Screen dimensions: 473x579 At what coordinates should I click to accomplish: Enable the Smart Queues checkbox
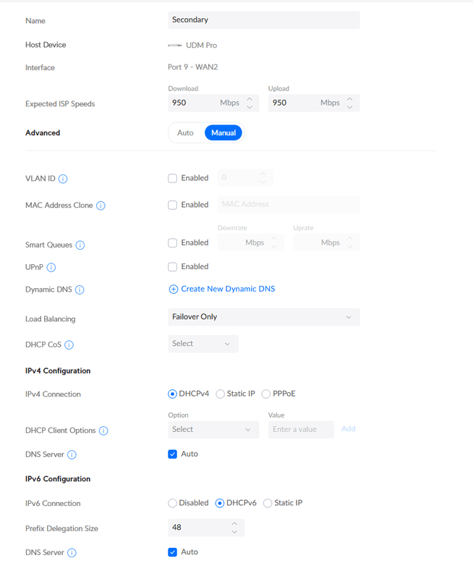[x=172, y=243]
